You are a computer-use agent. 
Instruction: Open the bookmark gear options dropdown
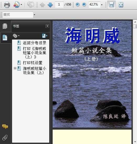(16, 36)
